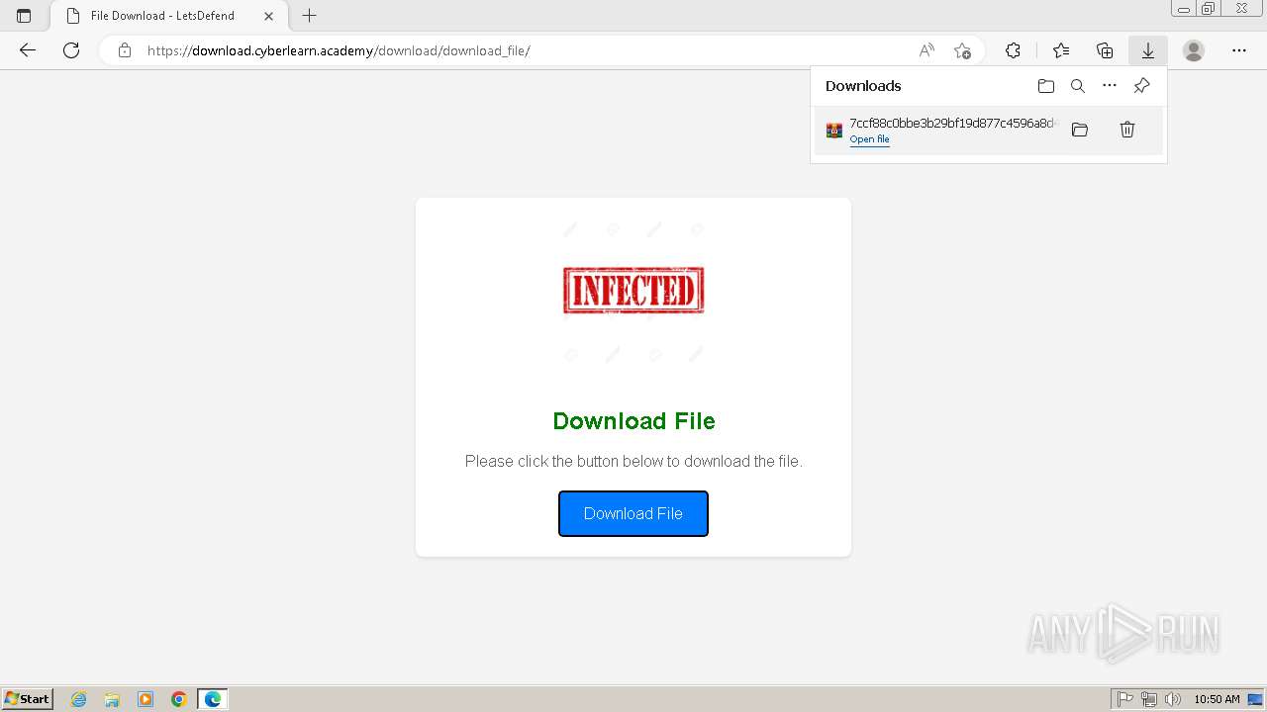Viewport: 1267px width, 712px height.
Task: Open Action Center flag icon
Action: [1125, 699]
